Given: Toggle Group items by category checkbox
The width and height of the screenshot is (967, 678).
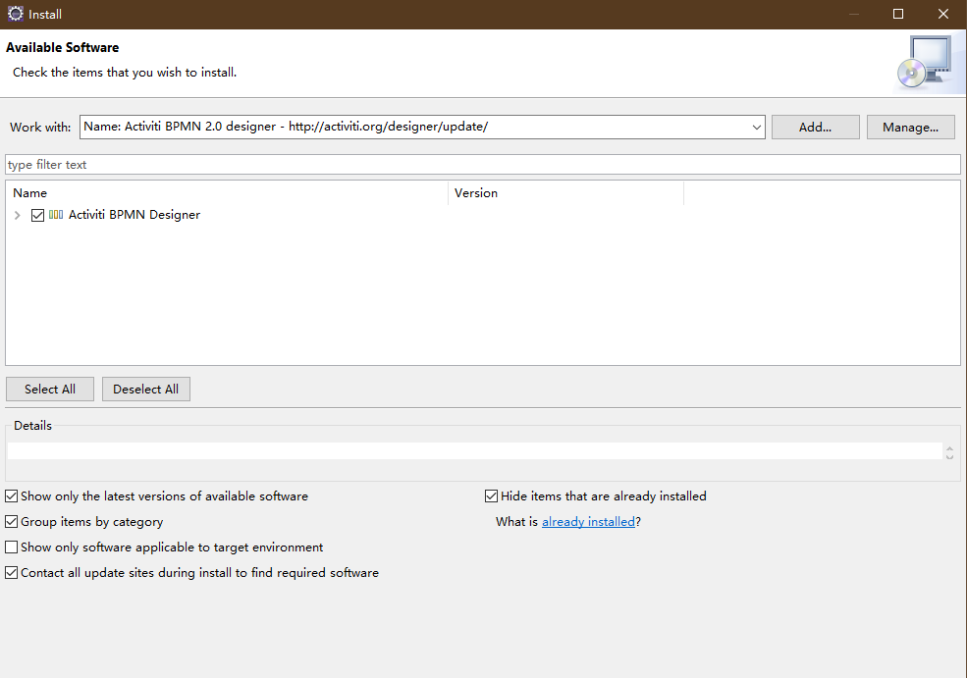Looking at the screenshot, I should tap(11, 521).
